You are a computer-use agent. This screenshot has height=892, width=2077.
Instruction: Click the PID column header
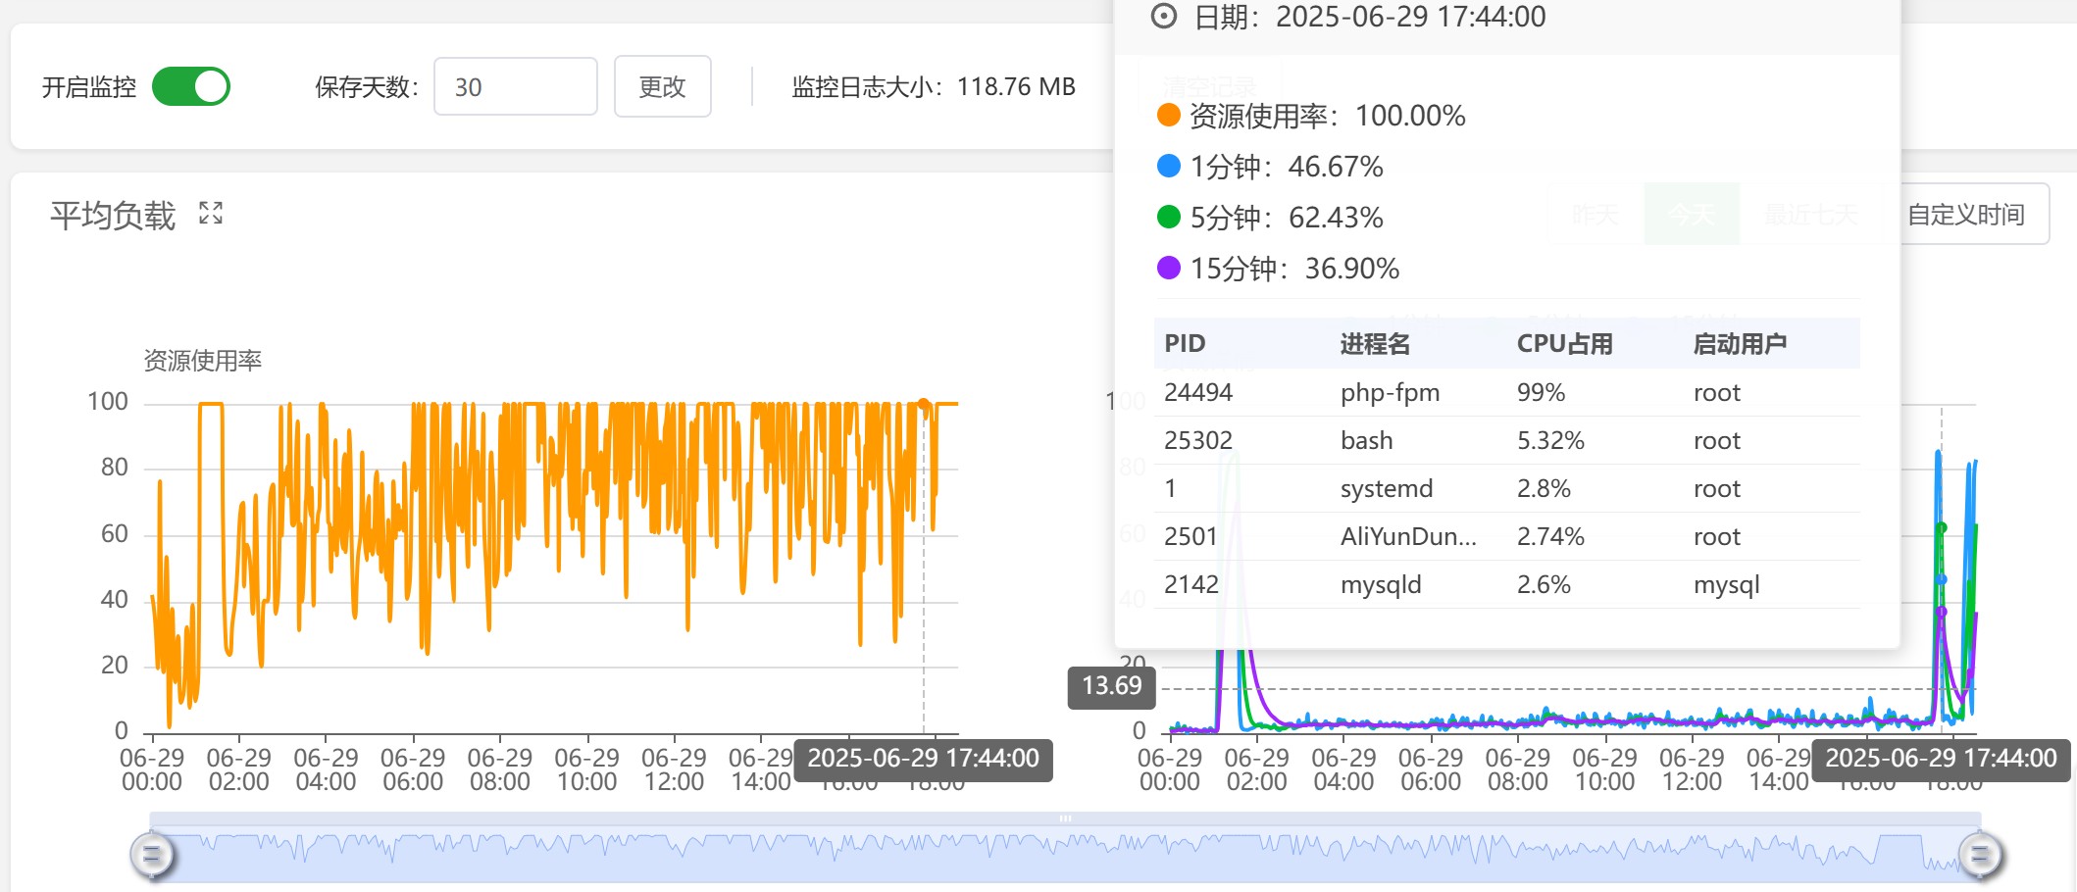point(1185,343)
